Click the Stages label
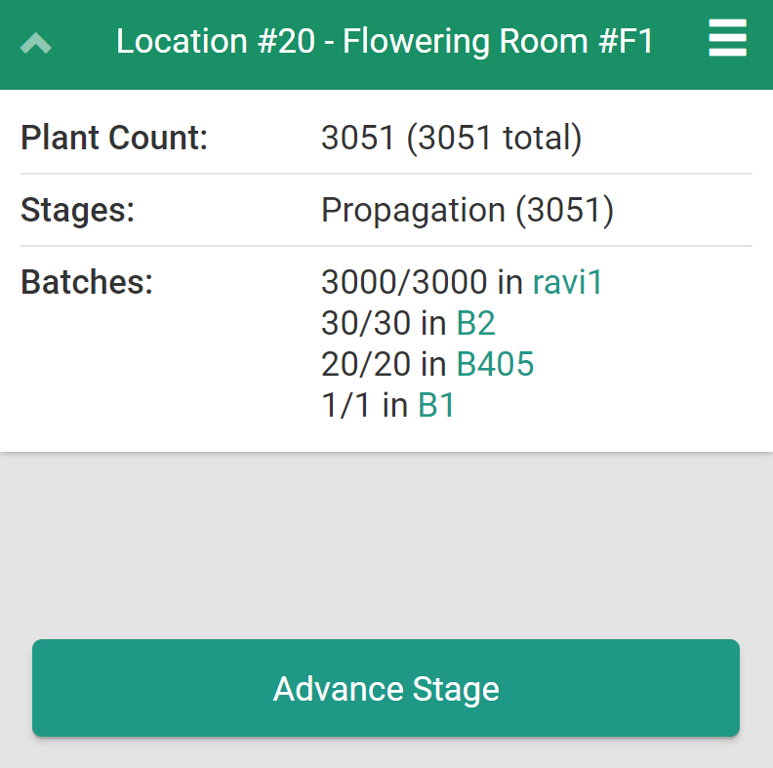 77,210
